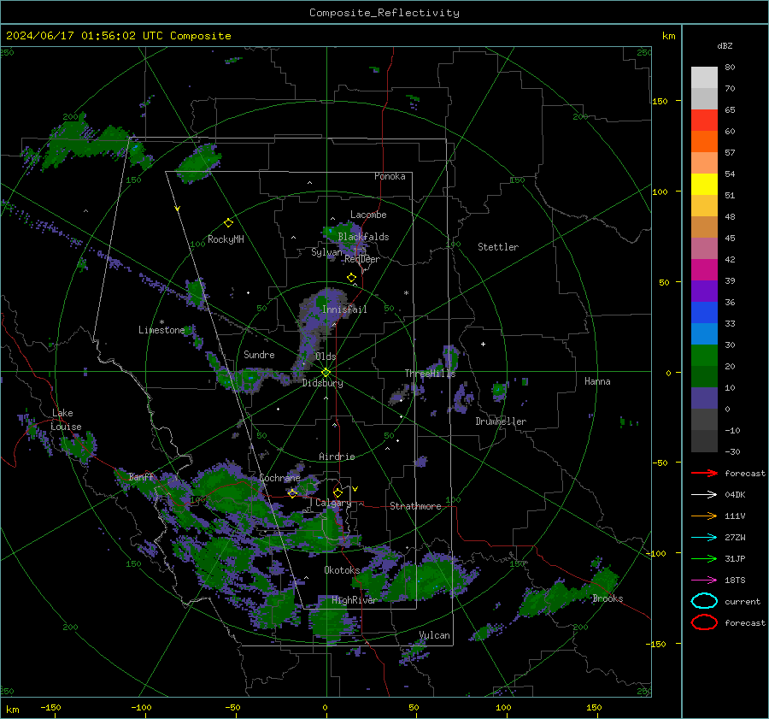The image size is (769, 719).
Task: Click the Limestone label
Action: [161, 330]
